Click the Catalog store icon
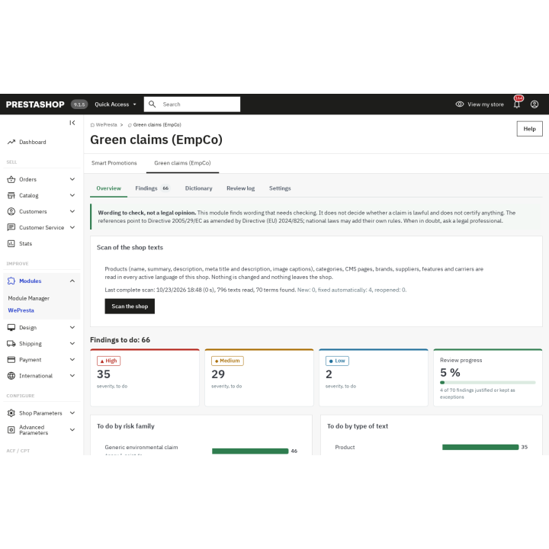 point(11,195)
